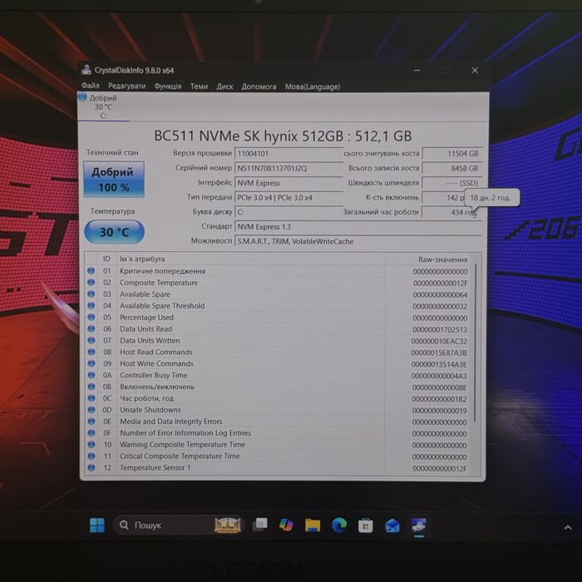Open the Теми menu

click(199, 86)
